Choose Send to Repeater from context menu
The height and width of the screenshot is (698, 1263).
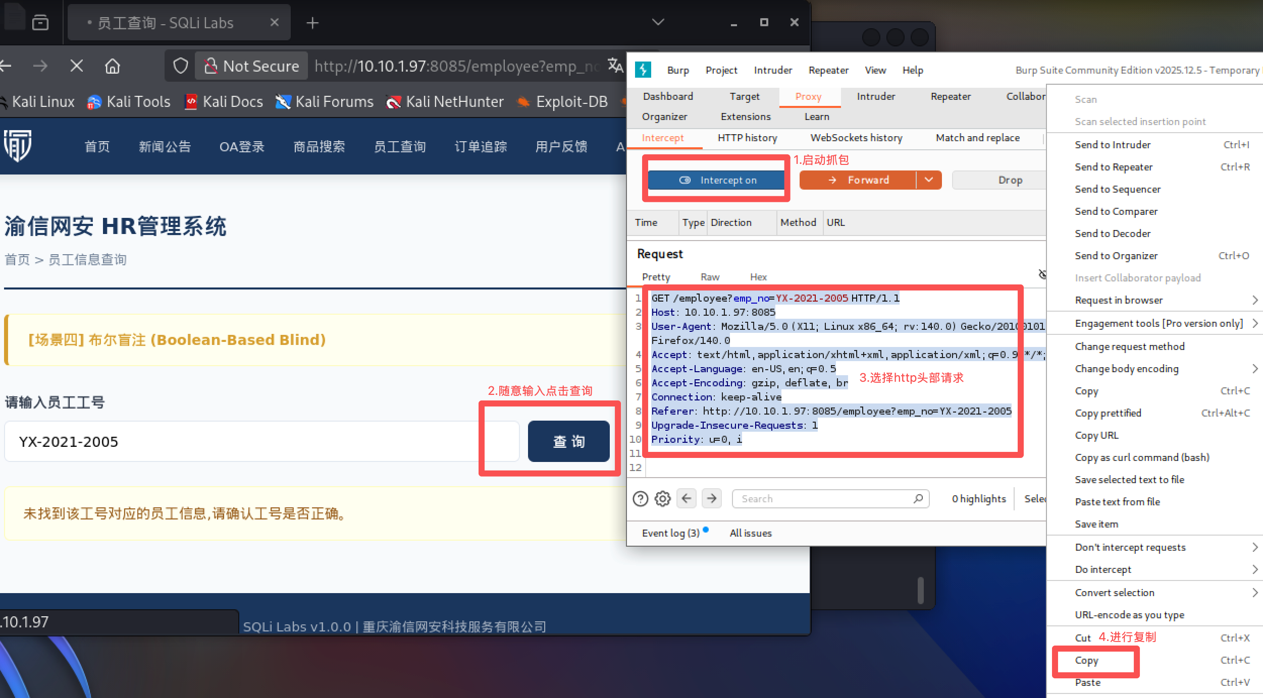pyautogui.click(x=1114, y=167)
